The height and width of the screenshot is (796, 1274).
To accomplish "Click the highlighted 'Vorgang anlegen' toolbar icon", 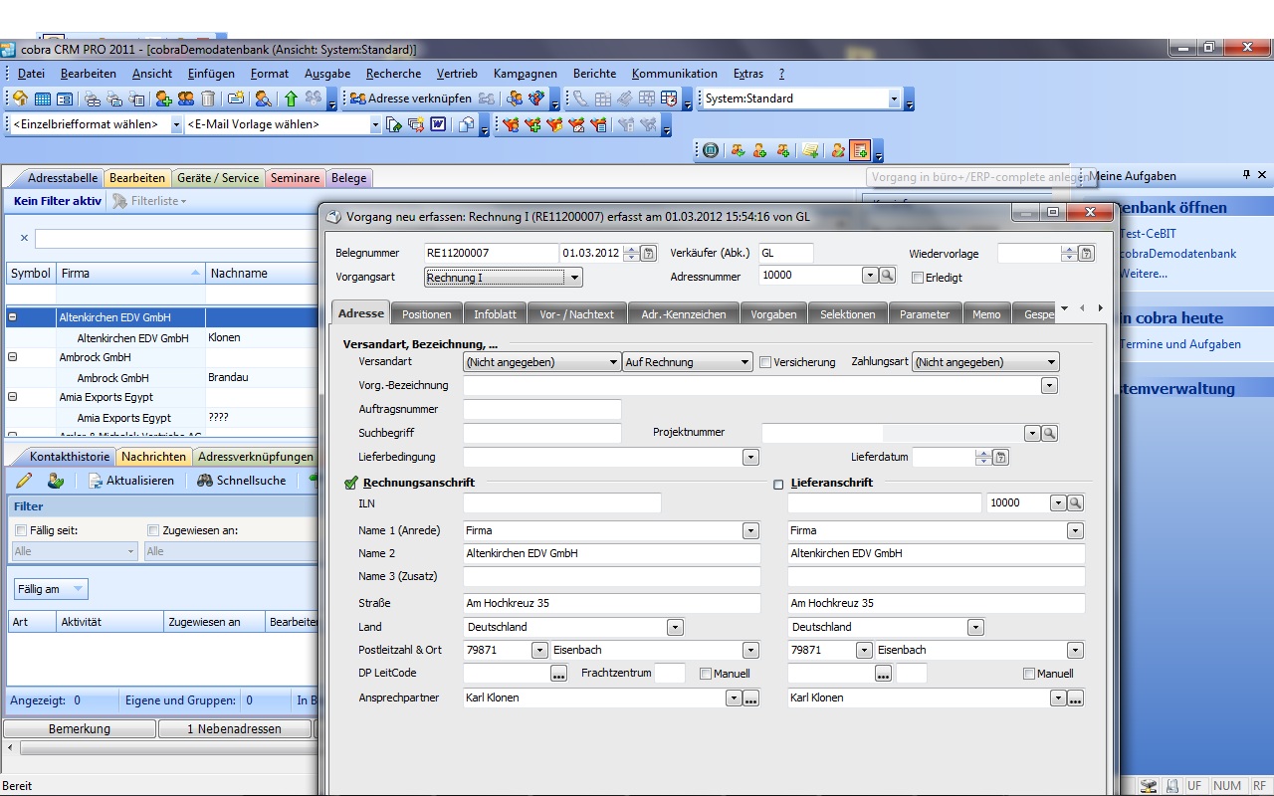I will pyautogui.click(x=860, y=150).
